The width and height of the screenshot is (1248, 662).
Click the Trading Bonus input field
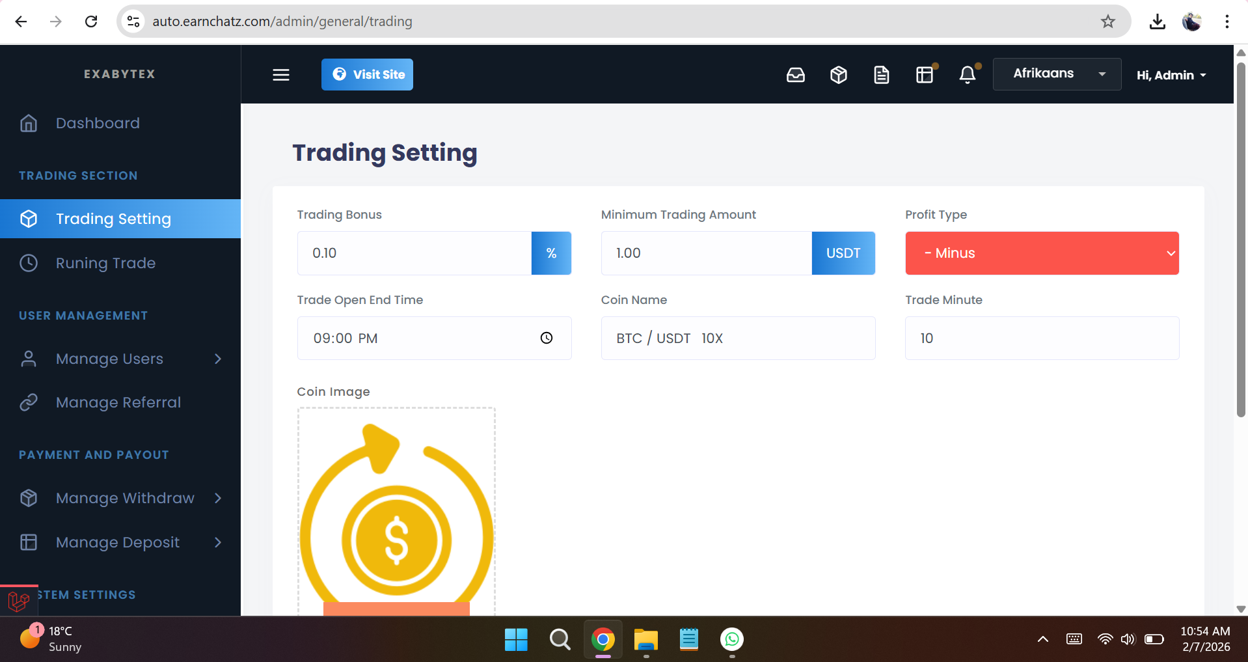point(414,253)
